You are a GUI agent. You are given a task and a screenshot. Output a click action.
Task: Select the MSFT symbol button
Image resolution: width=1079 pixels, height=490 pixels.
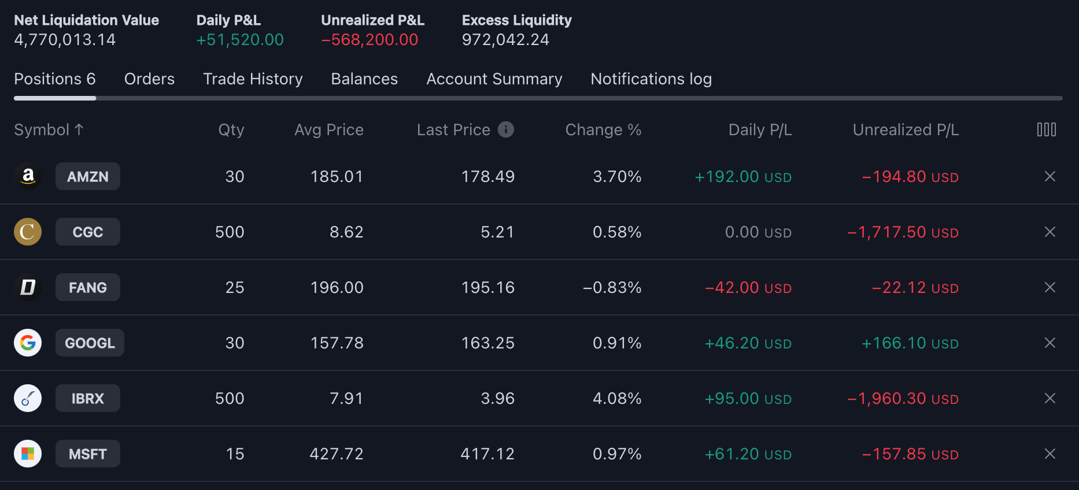click(88, 454)
